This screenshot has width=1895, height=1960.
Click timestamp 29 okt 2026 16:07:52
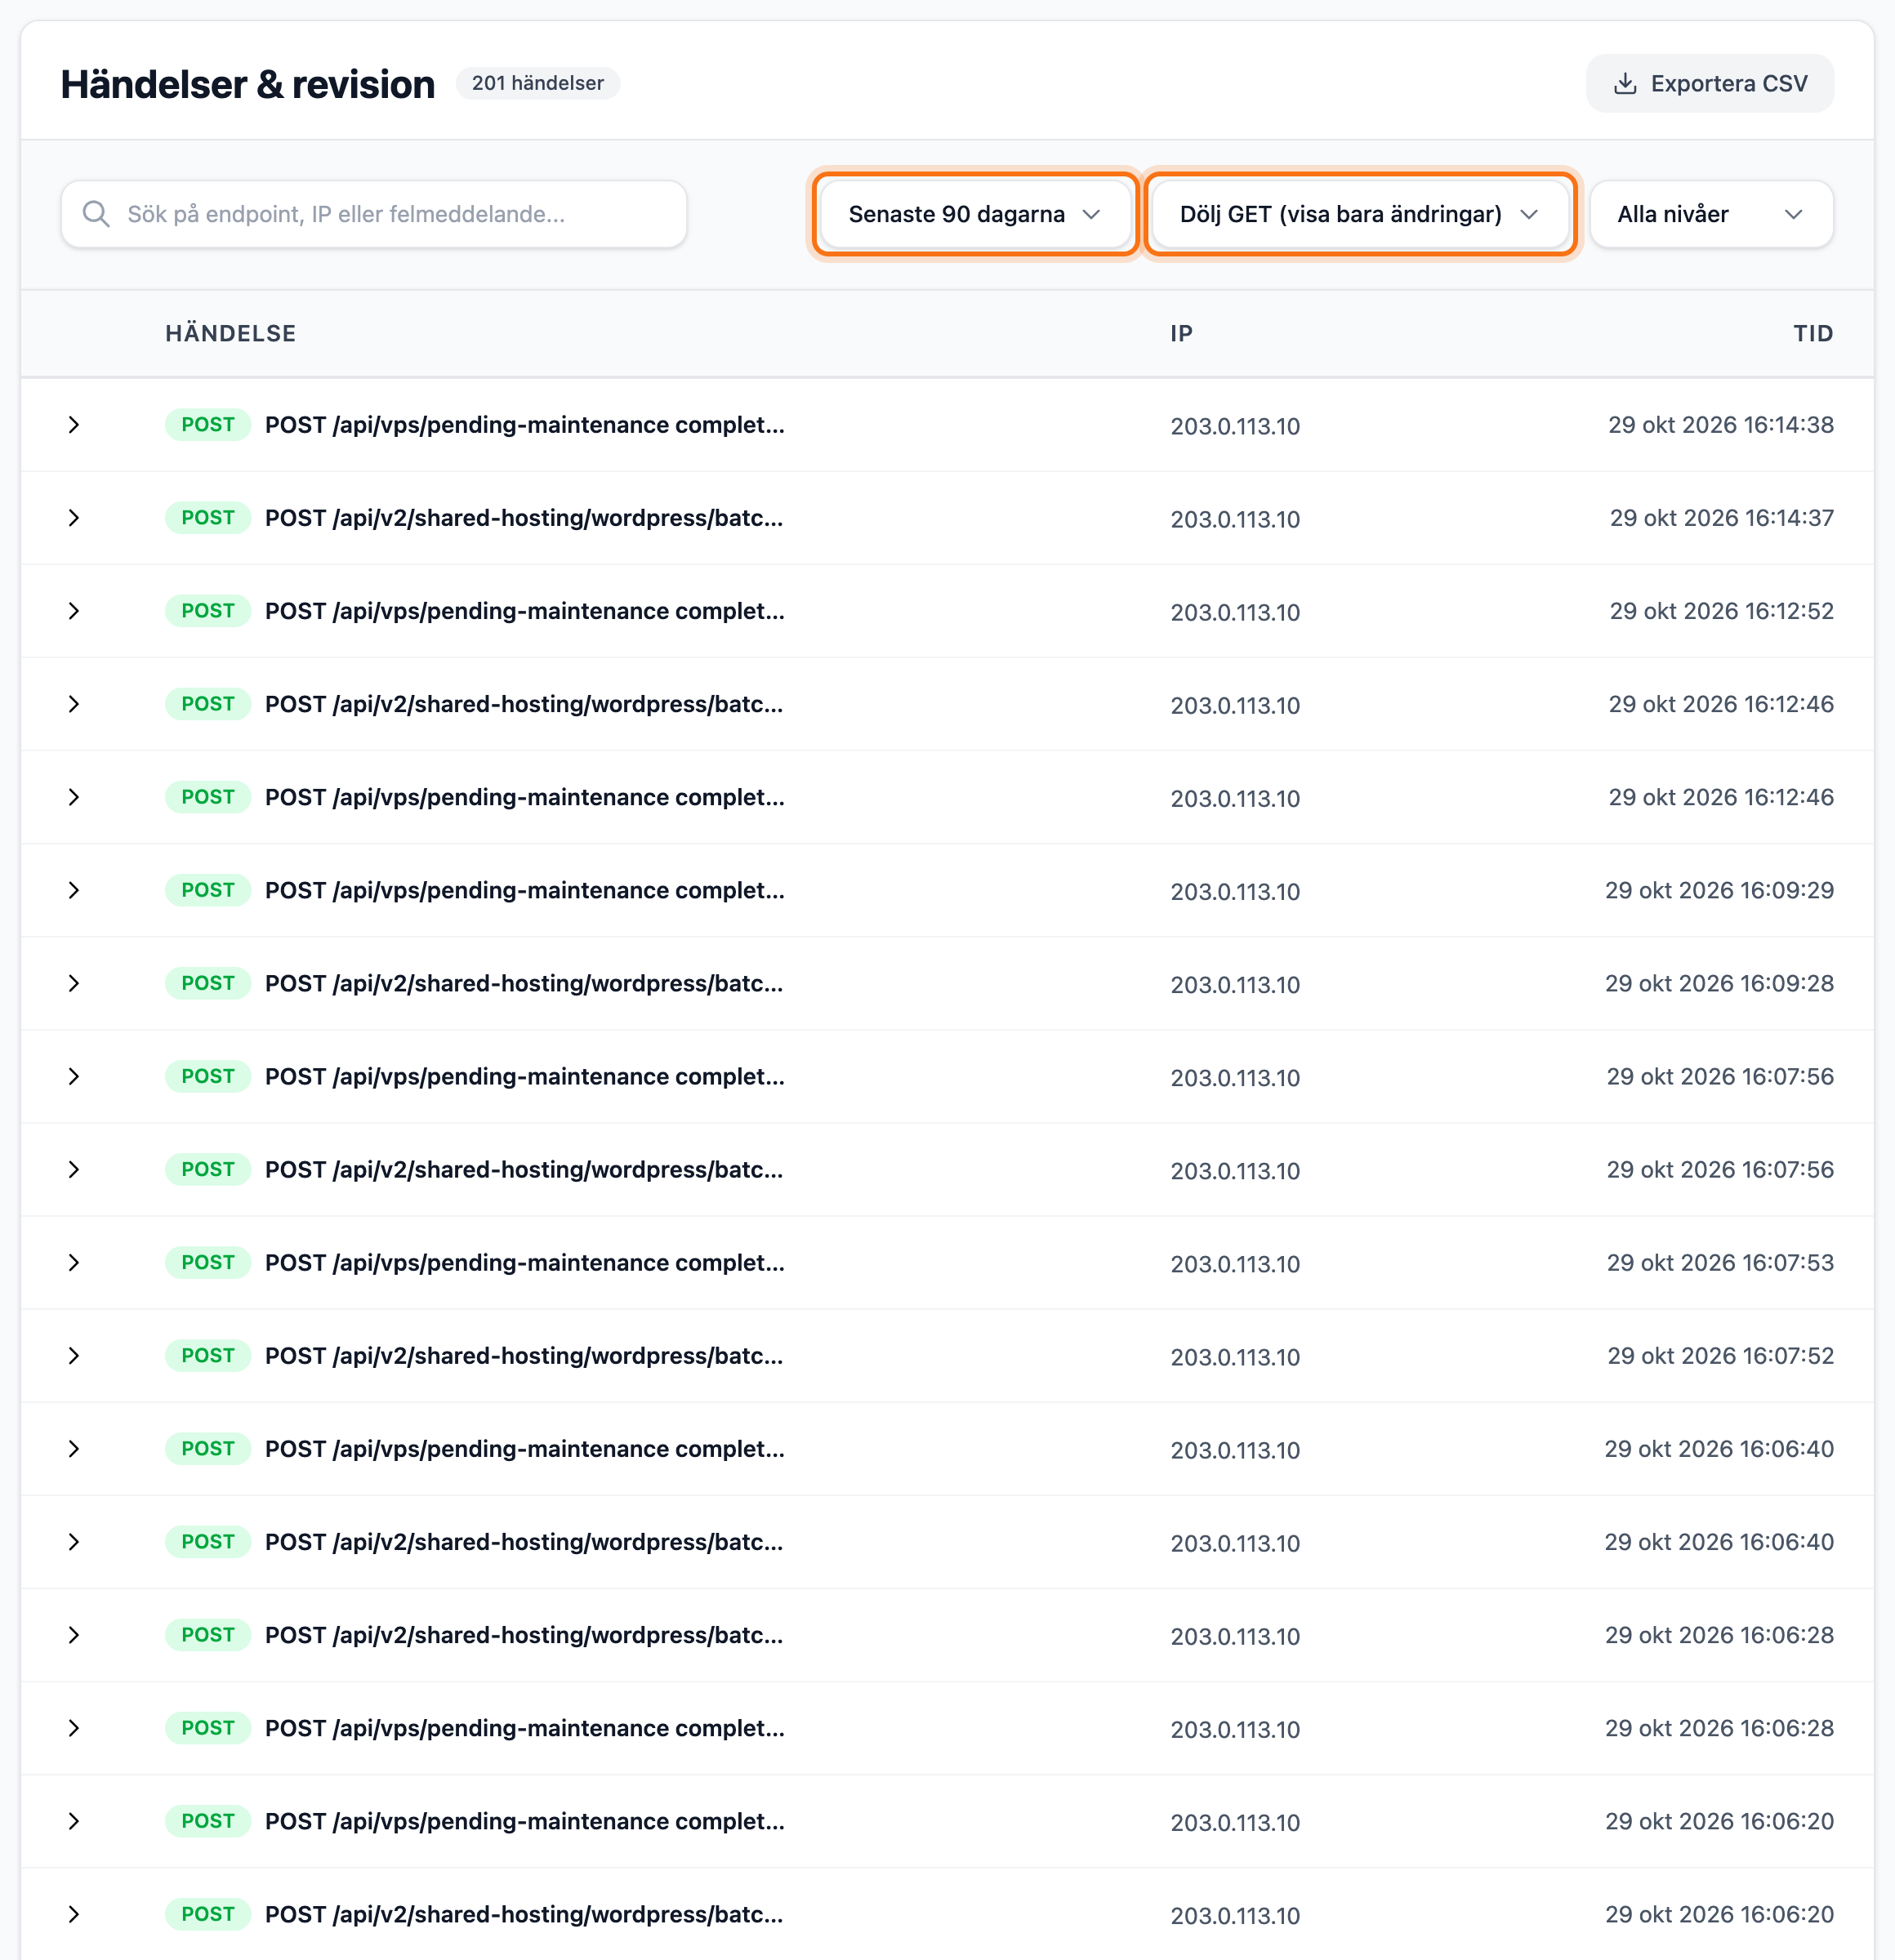click(x=1720, y=1356)
